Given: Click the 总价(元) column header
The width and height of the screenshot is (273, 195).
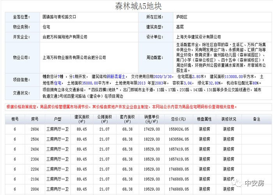Looking at the screenshot, I should pyautogui.click(x=179, y=119).
